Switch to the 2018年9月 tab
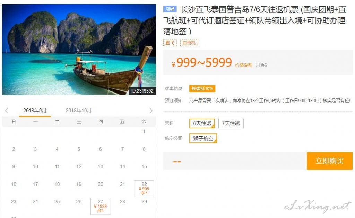This screenshot has height=218, width=355. pos(35,111)
